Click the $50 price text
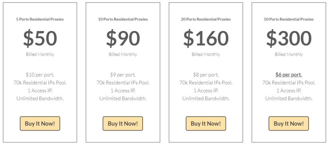 pos(40,38)
